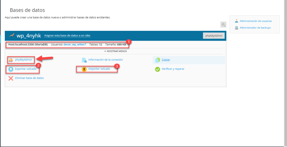Open Información de la conexión link
This screenshot has height=147, width=287.
click(105, 60)
